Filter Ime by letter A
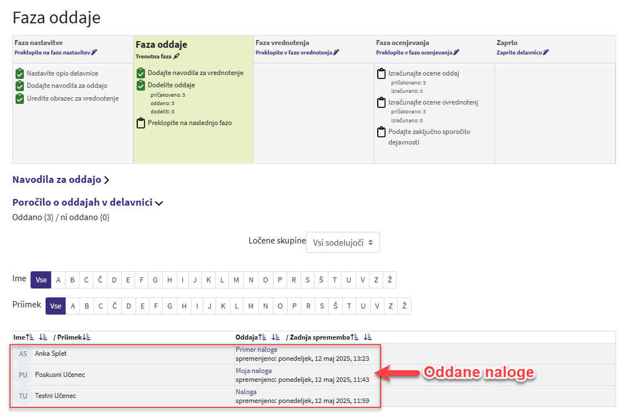Screen dimensions: 630x418 tap(58, 280)
